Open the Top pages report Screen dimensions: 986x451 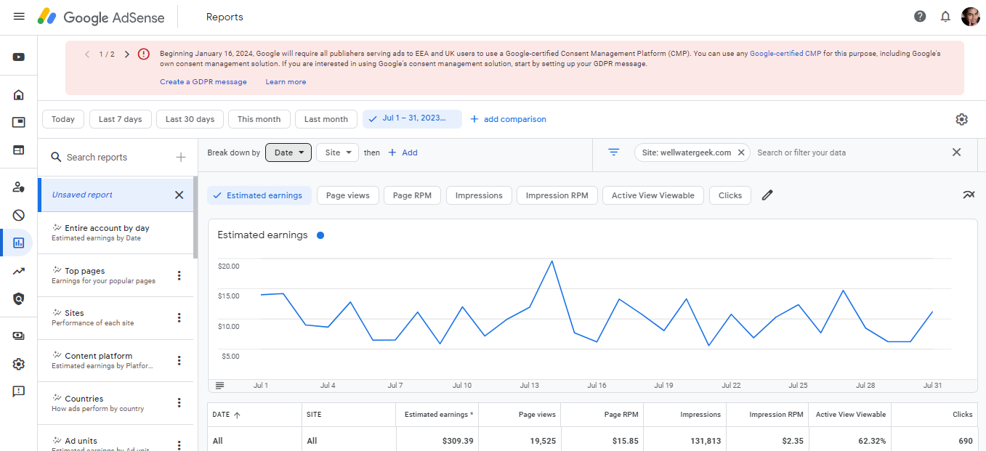tap(116, 275)
